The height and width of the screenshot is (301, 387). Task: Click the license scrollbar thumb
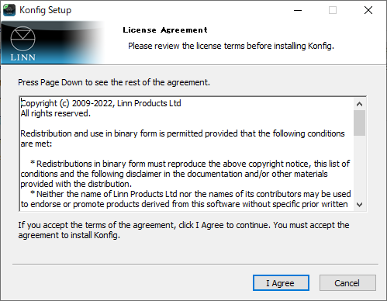[x=359, y=123]
